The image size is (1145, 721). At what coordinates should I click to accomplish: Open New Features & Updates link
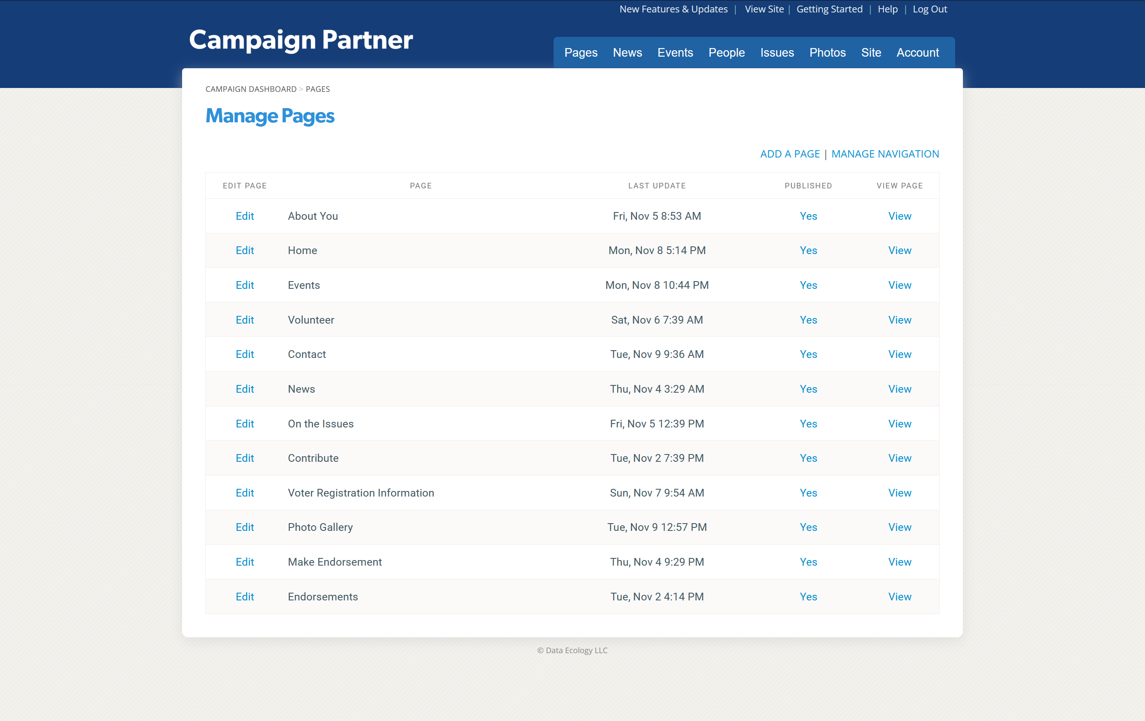pyautogui.click(x=673, y=9)
